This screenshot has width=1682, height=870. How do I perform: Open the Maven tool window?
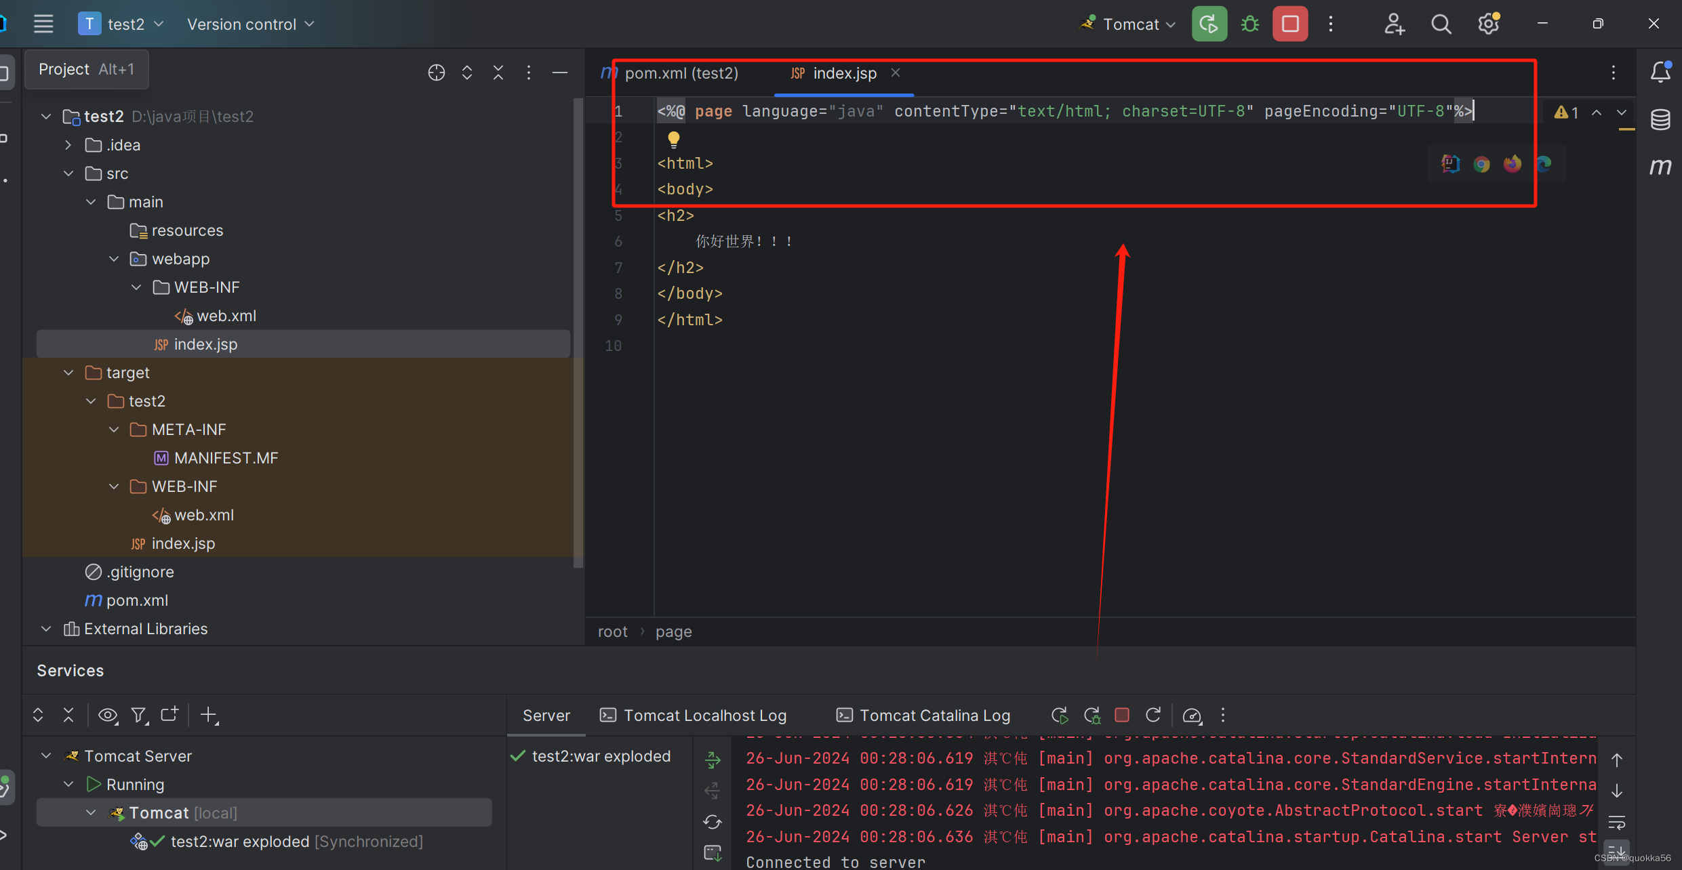pos(1660,166)
